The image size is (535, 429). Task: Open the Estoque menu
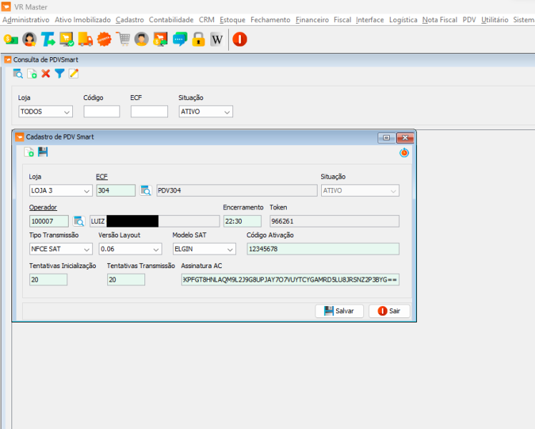click(232, 20)
